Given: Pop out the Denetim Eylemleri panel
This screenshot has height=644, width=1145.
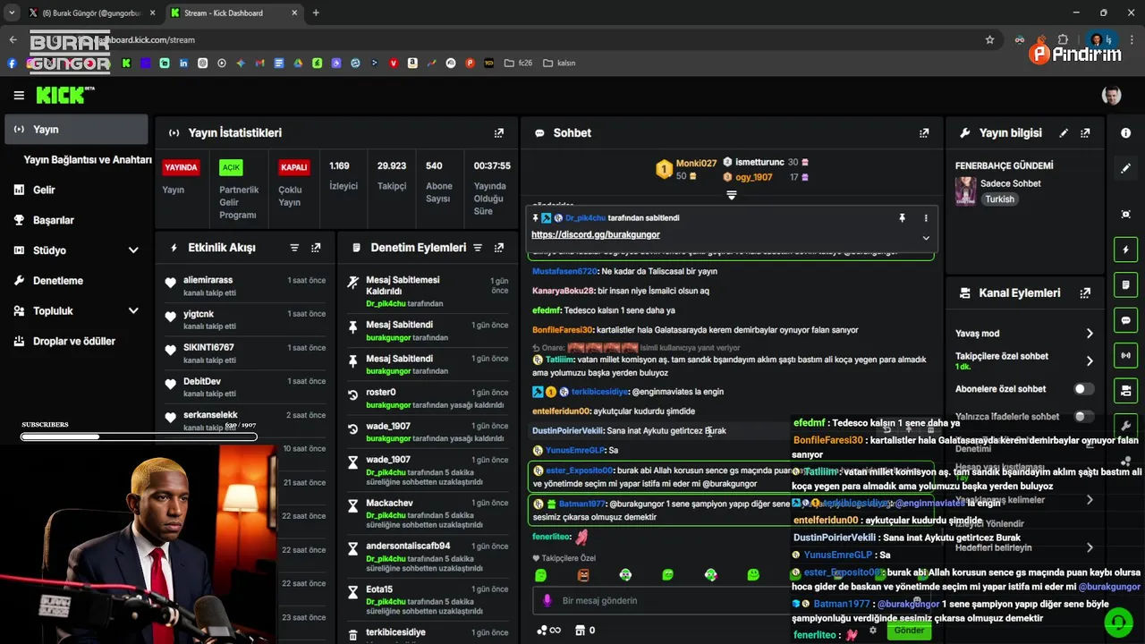Looking at the screenshot, I should pyautogui.click(x=499, y=248).
